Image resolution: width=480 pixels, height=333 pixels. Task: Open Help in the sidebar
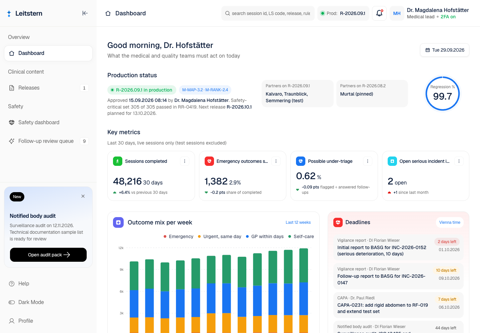coord(48,284)
